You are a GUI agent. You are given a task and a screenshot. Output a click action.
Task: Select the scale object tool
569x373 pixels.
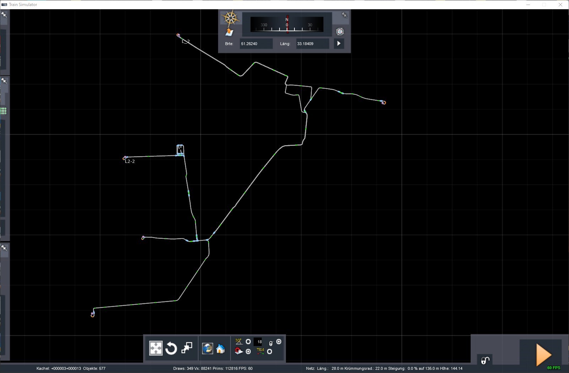pos(187,348)
